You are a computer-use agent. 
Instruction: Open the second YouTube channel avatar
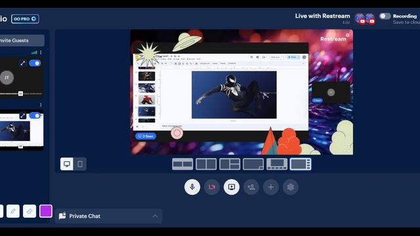[x=369, y=19]
